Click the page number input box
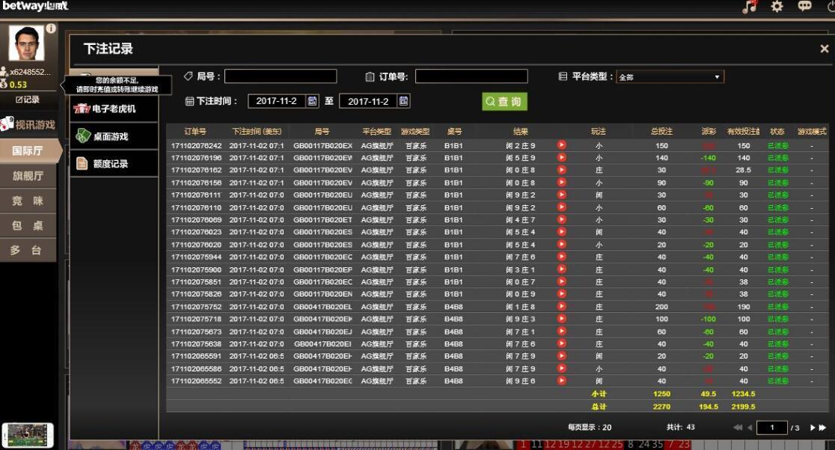This screenshot has width=835, height=450. tap(771, 428)
